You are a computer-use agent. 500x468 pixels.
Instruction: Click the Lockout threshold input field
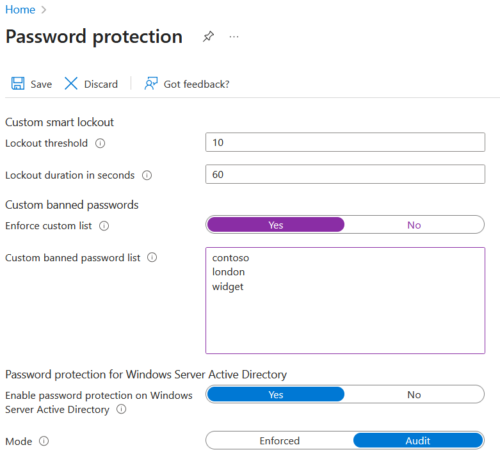(345, 142)
